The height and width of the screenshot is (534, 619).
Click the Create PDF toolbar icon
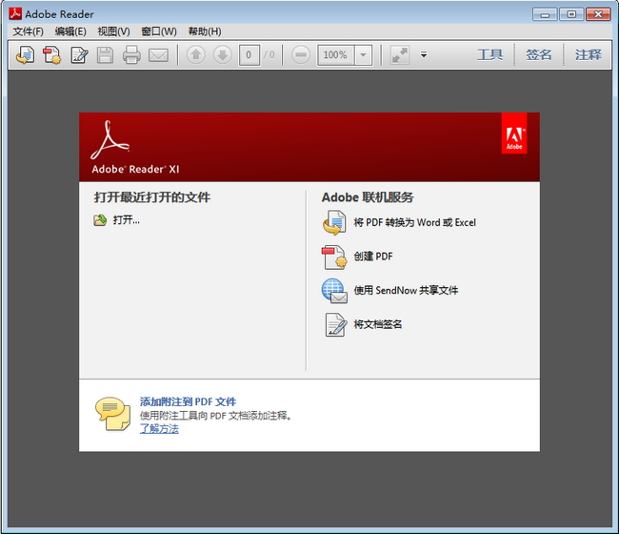[x=51, y=54]
